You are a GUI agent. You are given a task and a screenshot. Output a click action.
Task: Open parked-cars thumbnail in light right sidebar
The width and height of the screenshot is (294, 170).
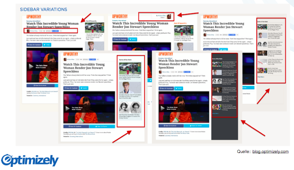[x=262, y=27]
